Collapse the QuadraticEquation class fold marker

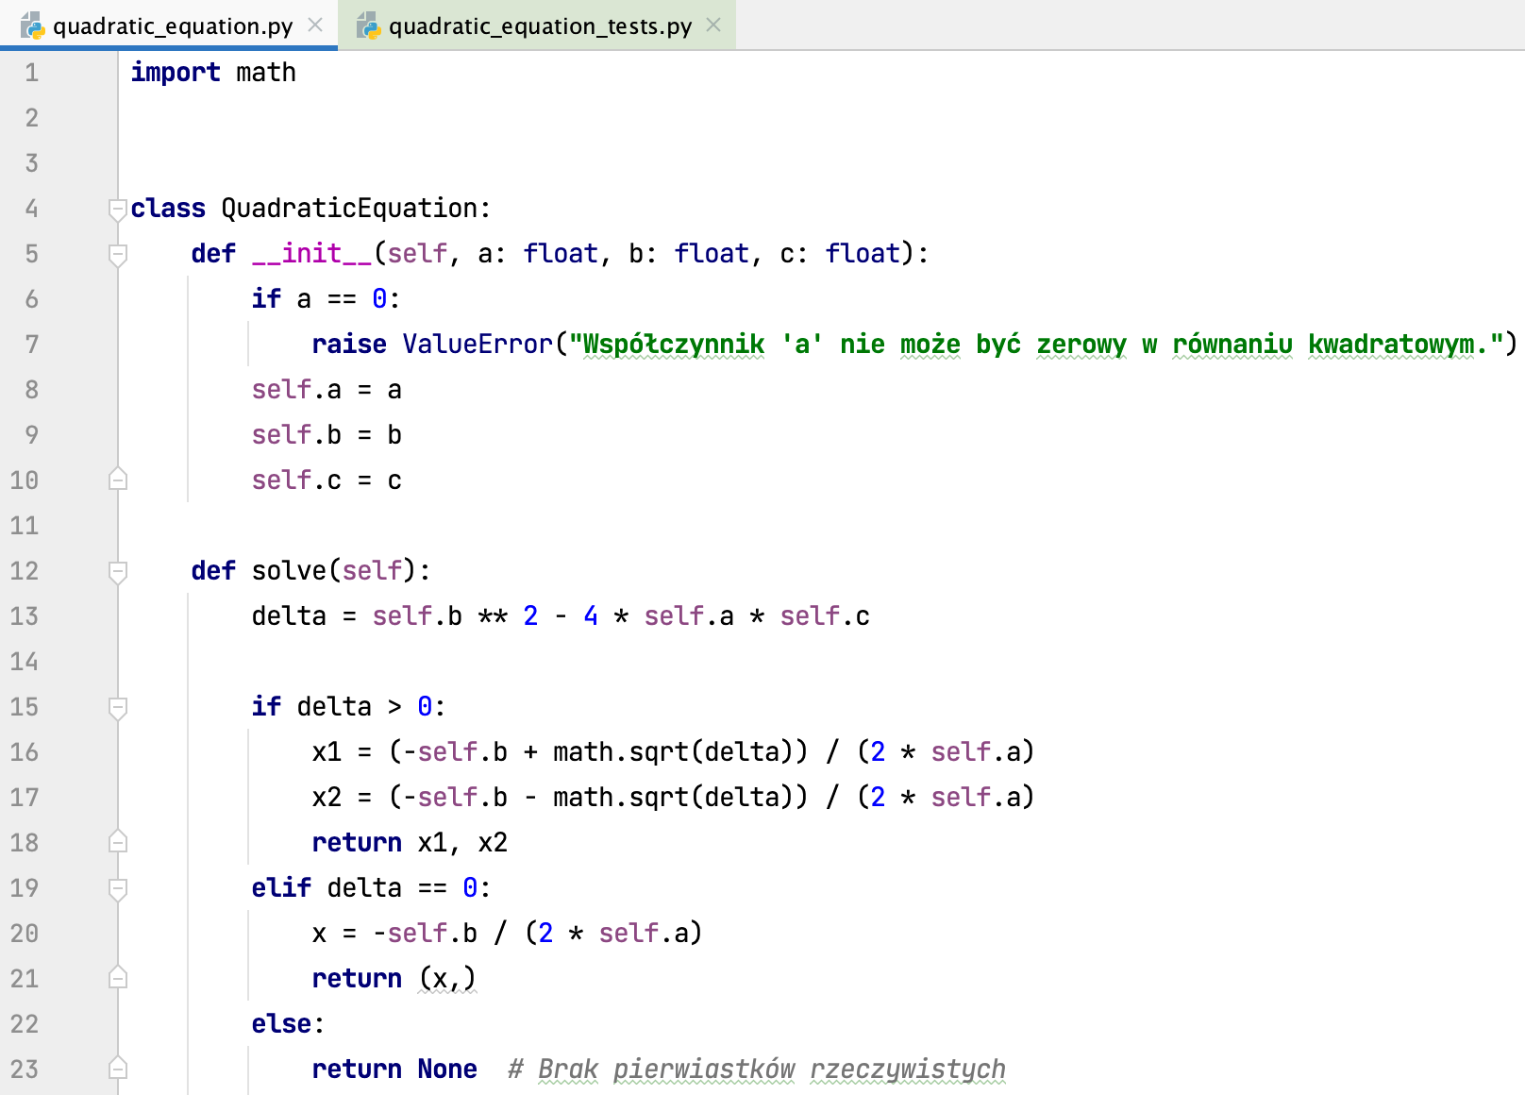point(118,209)
